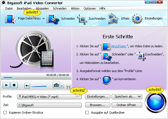Viewport: 168px width, 119px height.
Task: Click the Erste Schritte heading
Action: point(118,37)
